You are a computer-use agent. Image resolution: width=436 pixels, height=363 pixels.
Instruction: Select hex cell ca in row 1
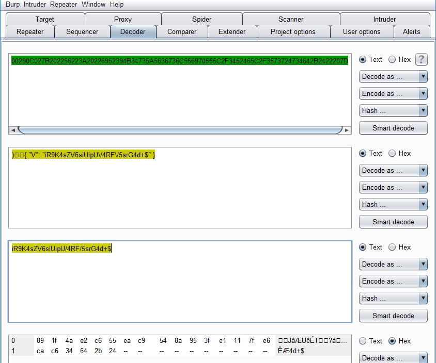coord(40,351)
